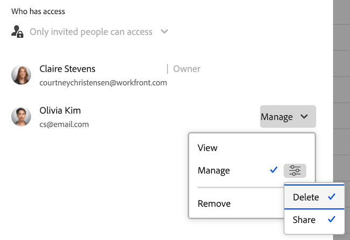Expand the 'Only invited people can access' dropdown
Viewport: 350px width, 240px height.
[x=90, y=32]
